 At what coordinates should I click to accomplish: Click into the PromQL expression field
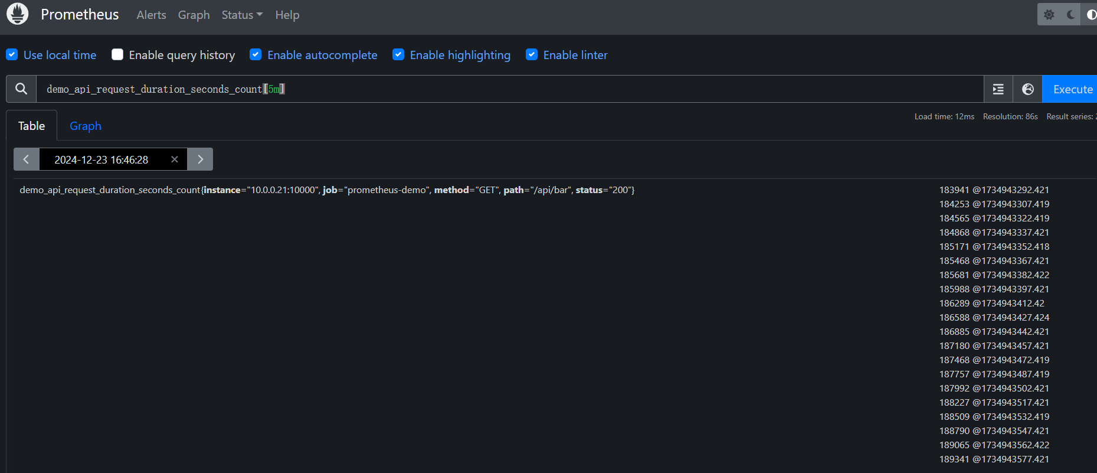click(507, 89)
